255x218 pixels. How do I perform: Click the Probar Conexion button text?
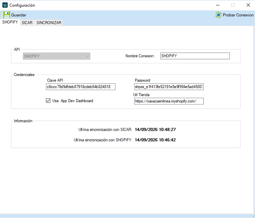point(238,15)
